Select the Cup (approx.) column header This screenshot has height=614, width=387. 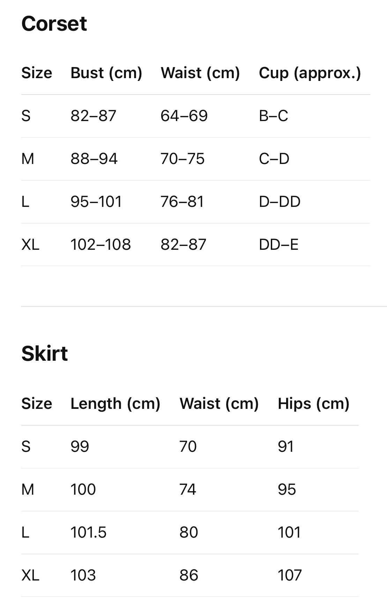click(x=310, y=73)
